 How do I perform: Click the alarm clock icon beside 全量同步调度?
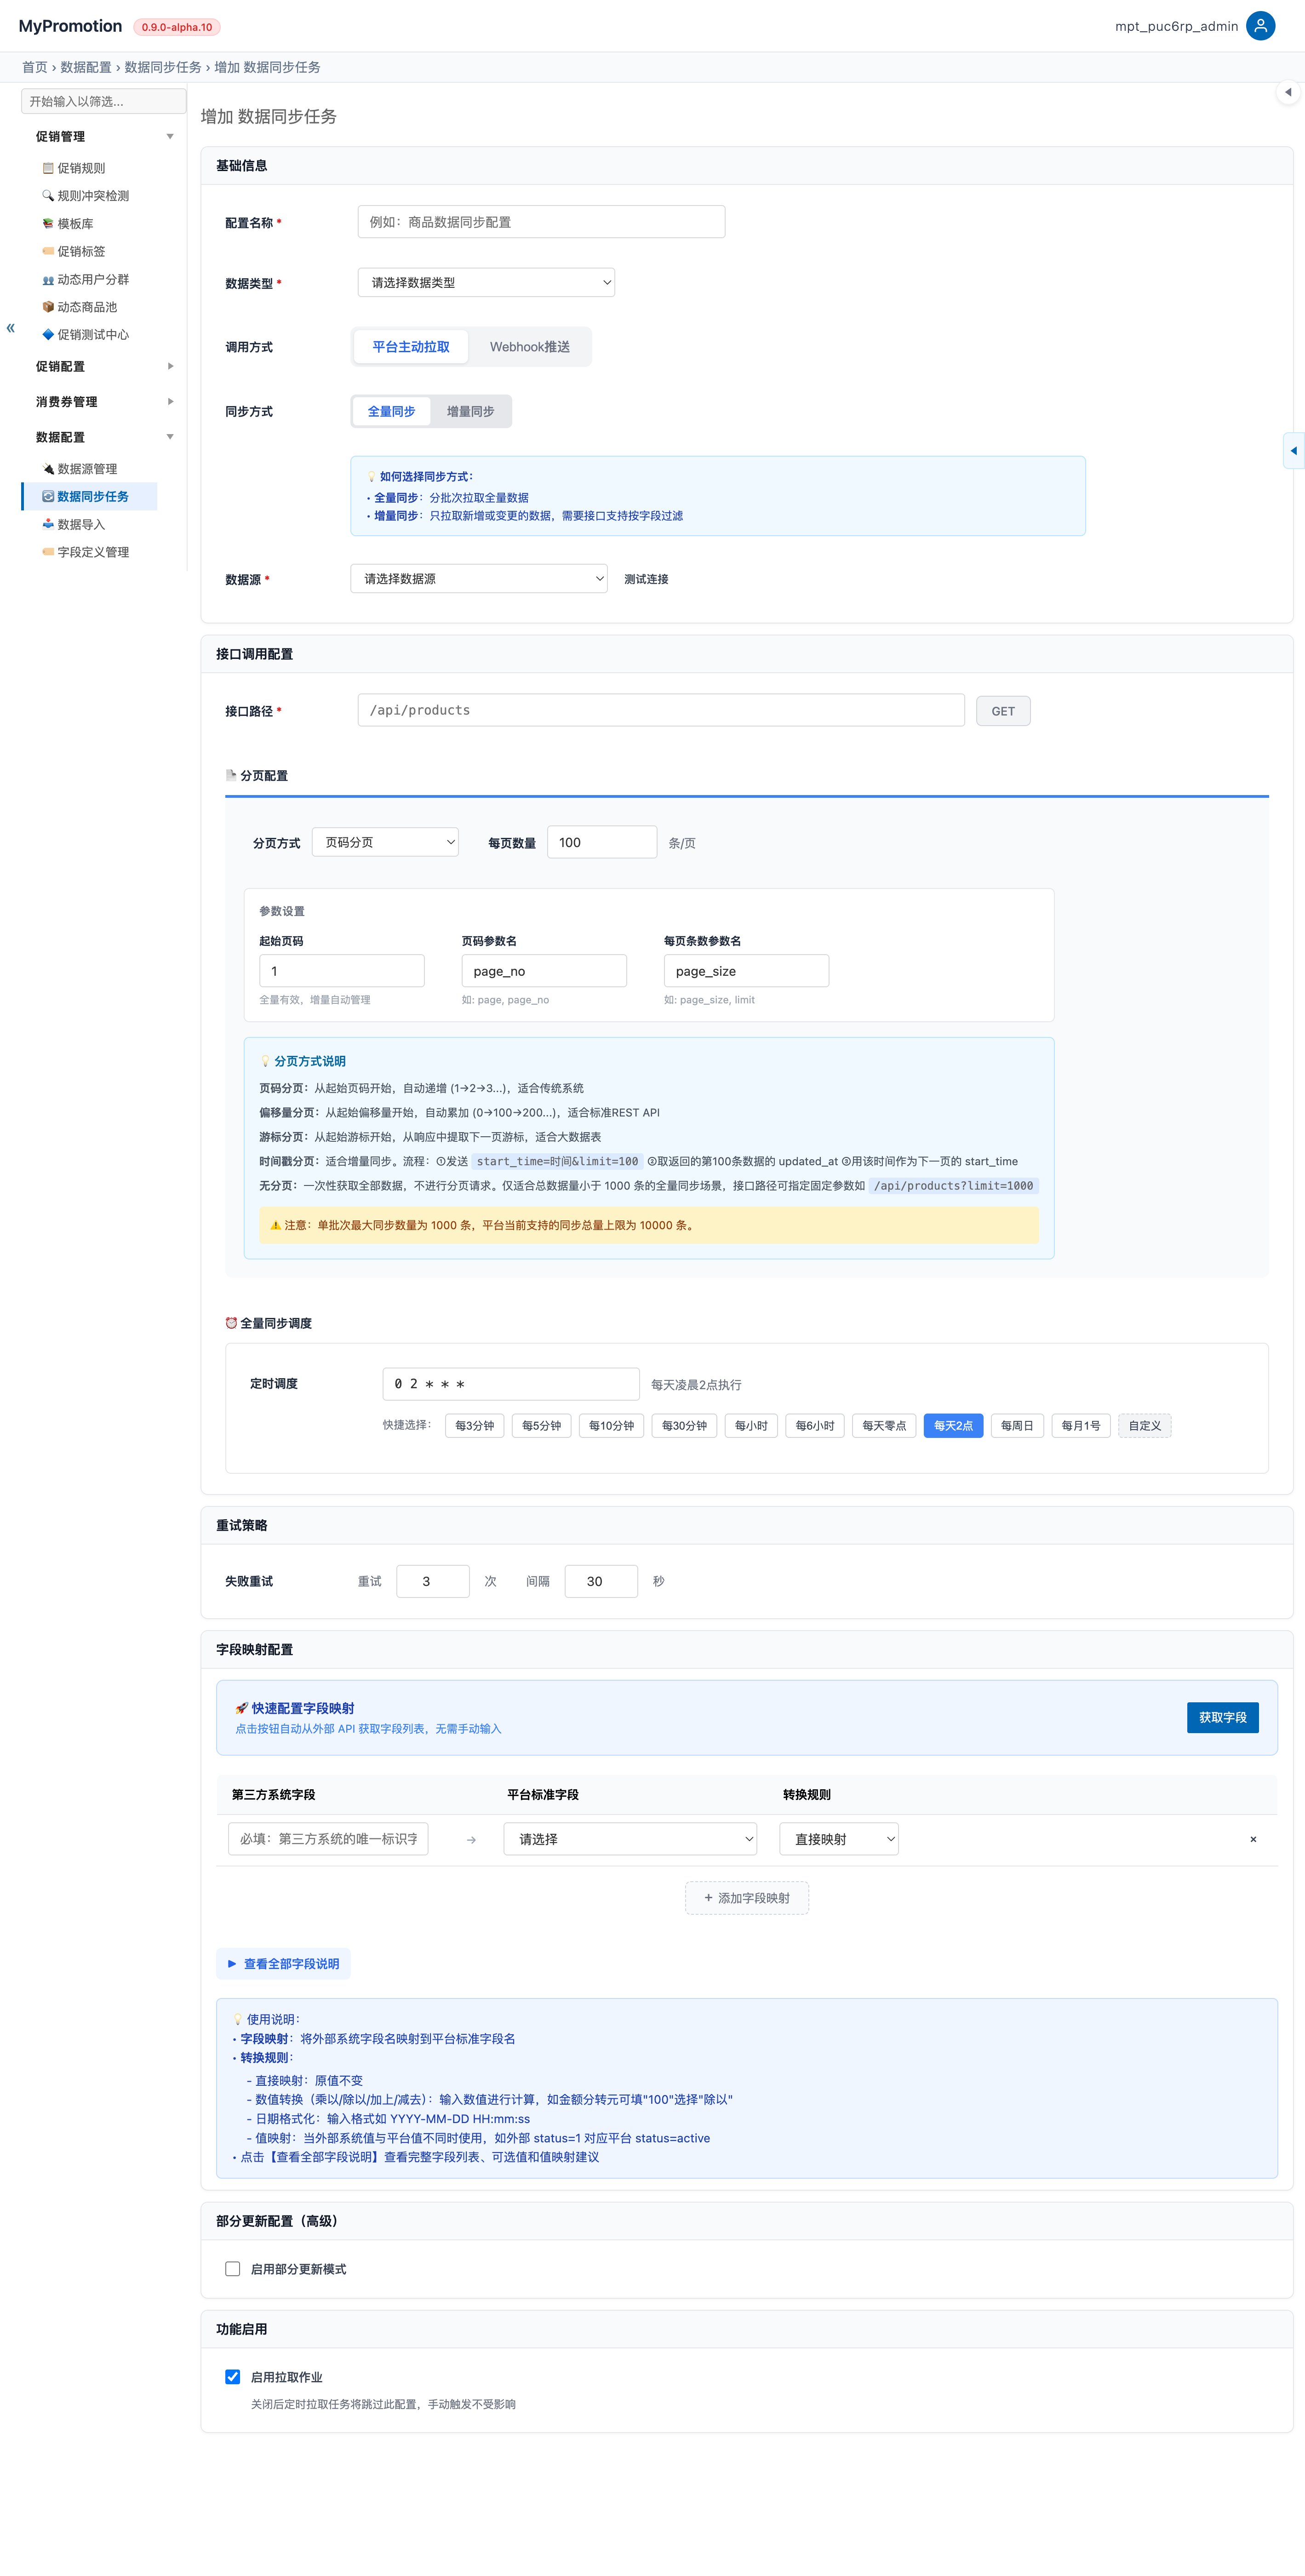(231, 1323)
